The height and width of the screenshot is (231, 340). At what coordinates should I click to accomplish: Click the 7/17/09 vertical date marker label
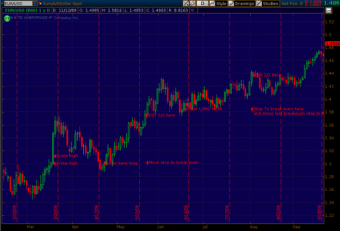coord(227,213)
